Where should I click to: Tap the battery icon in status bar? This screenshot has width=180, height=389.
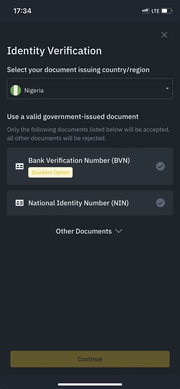click(167, 11)
